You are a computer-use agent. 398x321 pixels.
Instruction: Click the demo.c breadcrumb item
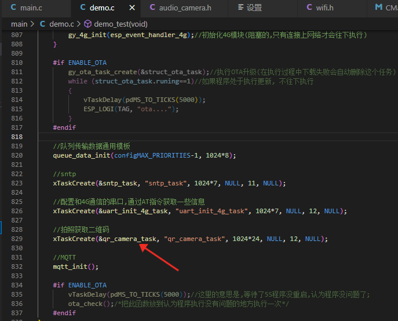pyautogui.click(x=61, y=24)
